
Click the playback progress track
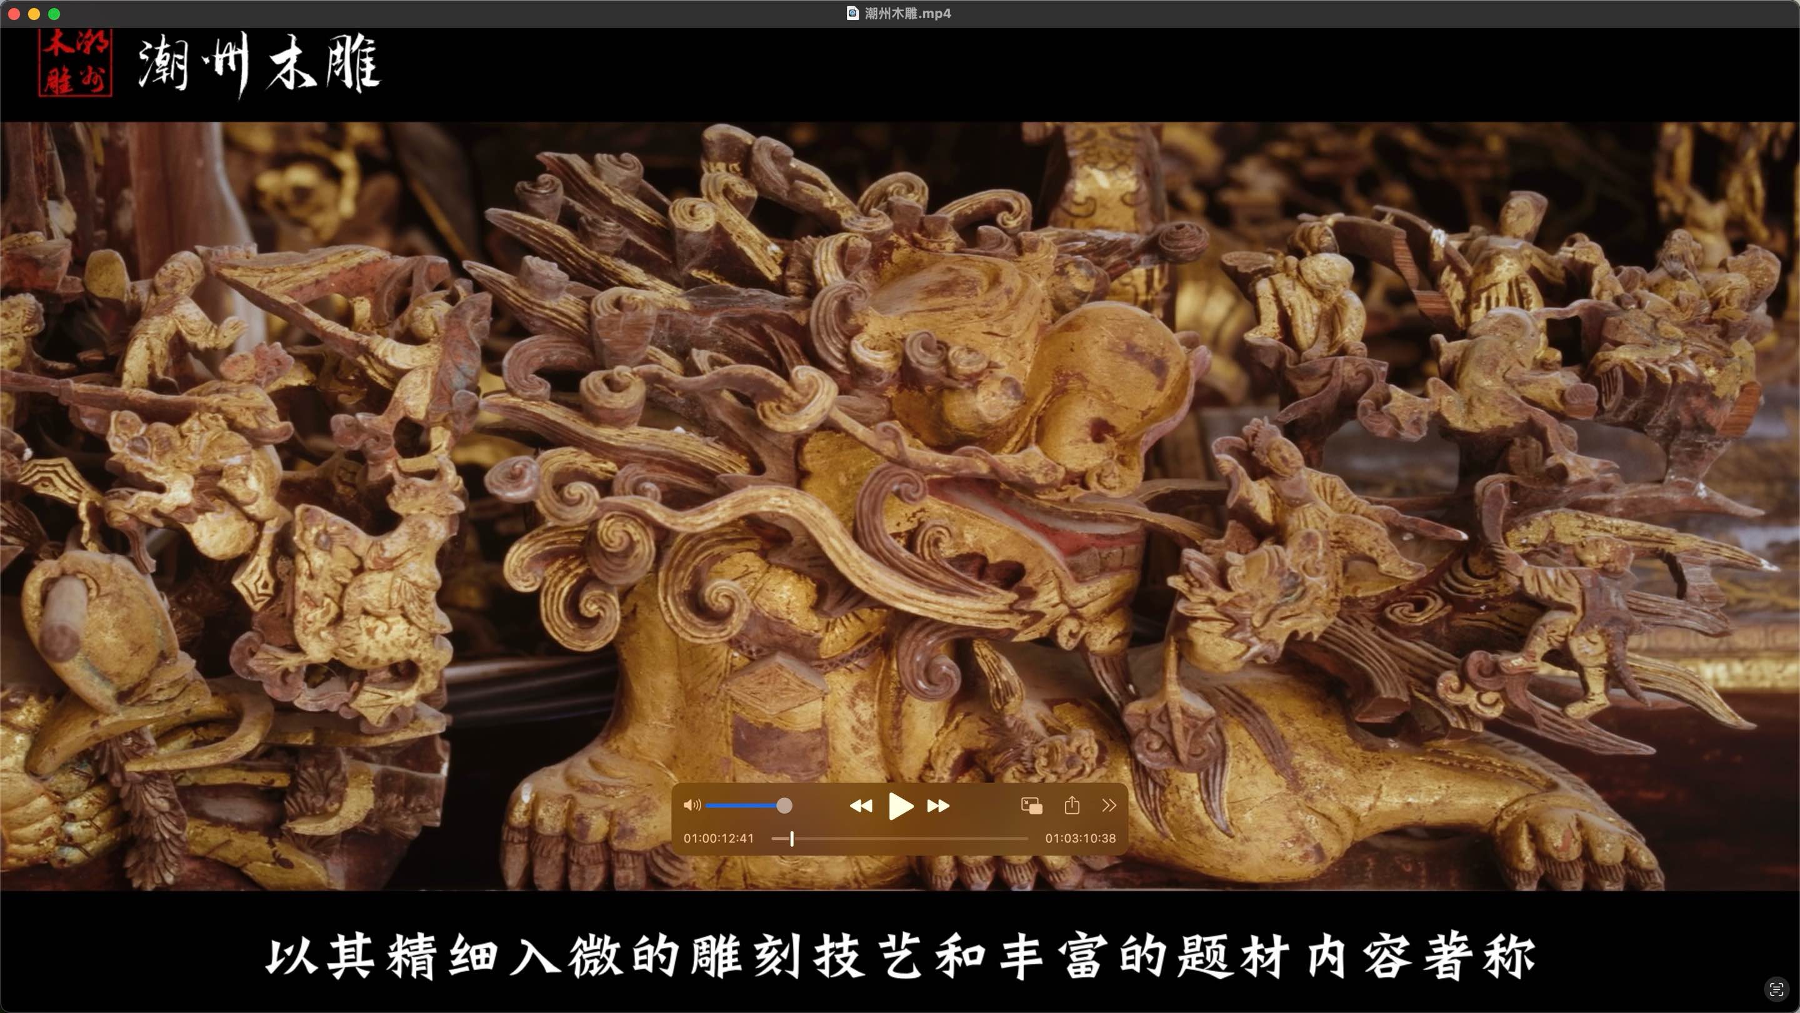click(900, 839)
